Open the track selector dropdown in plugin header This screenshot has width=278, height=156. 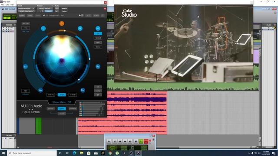click(x=25, y=9)
